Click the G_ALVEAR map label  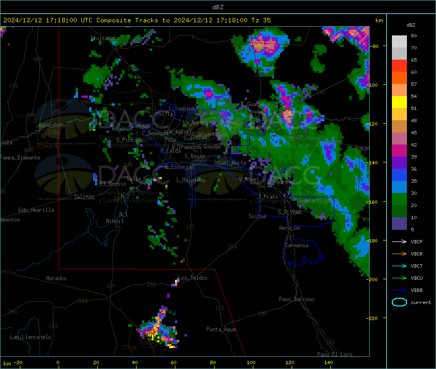point(290,212)
